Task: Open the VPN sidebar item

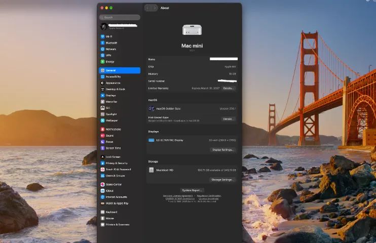Action: point(120,55)
